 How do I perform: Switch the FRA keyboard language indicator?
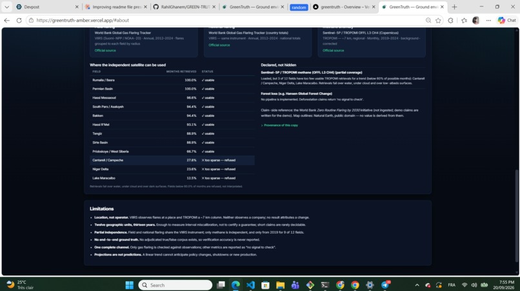coord(452,285)
